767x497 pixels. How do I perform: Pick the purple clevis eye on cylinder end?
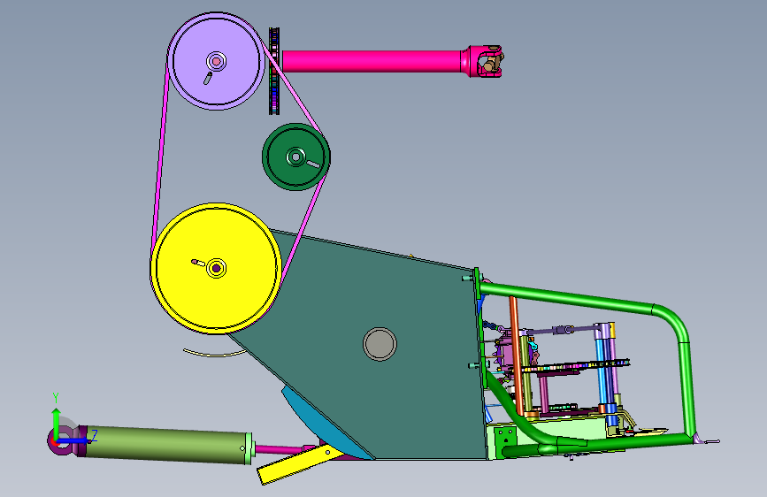tap(64, 440)
